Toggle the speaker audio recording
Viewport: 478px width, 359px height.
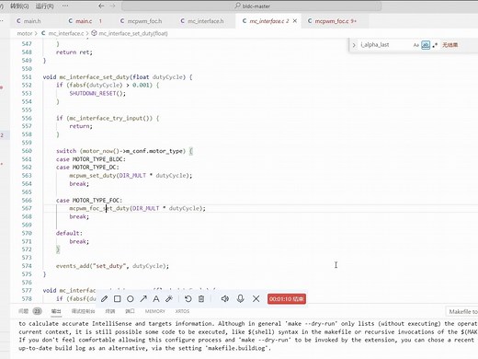pos(225,298)
